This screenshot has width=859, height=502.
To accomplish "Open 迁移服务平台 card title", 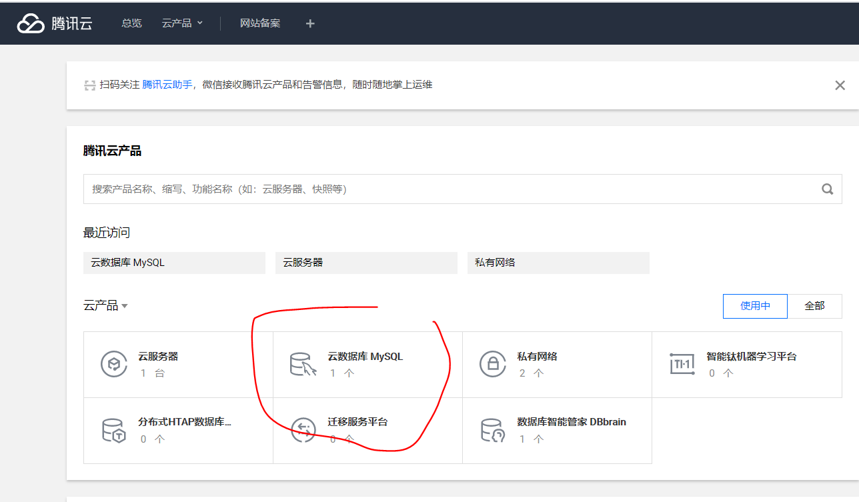I will point(357,422).
